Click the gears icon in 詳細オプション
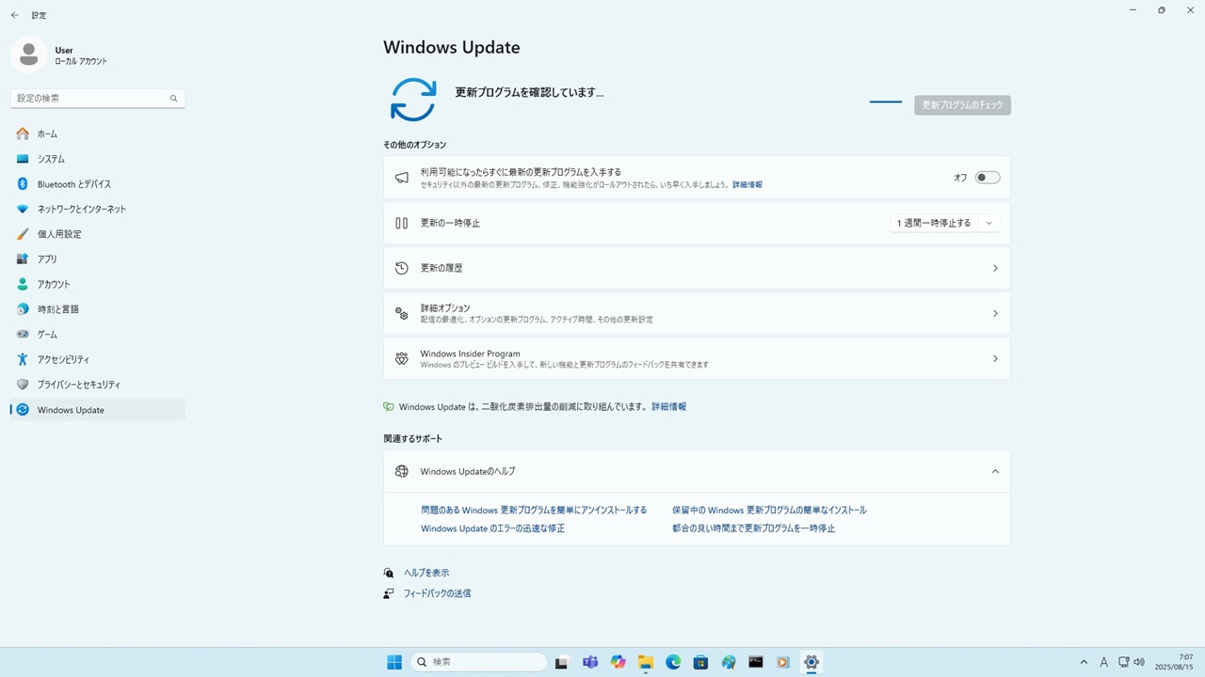This screenshot has width=1205, height=677. click(402, 313)
